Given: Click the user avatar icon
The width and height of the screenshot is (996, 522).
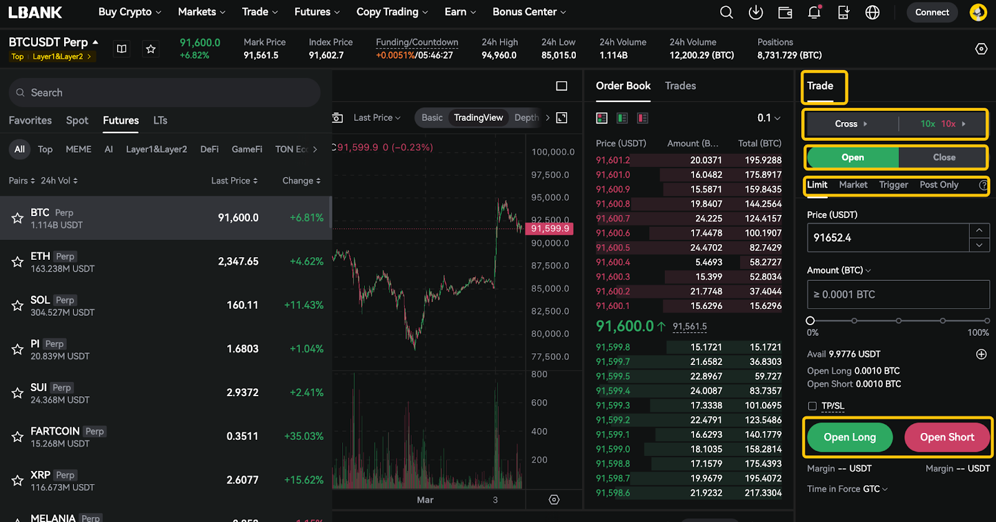Looking at the screenshot, I should tap(979, 12).
